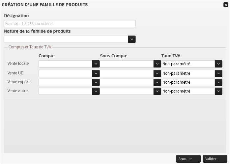Close the product family creation dialog
This screenshot has width=230, height=164.
tap(225, 5)
